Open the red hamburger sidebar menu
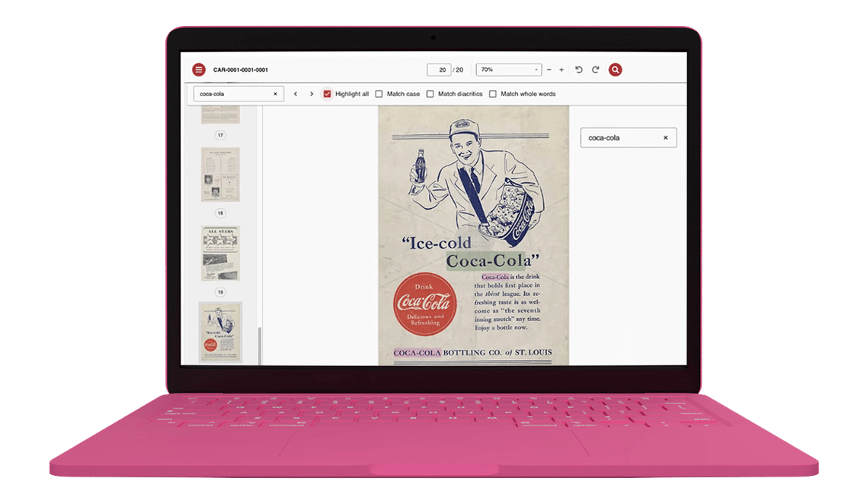 point(199,69)
